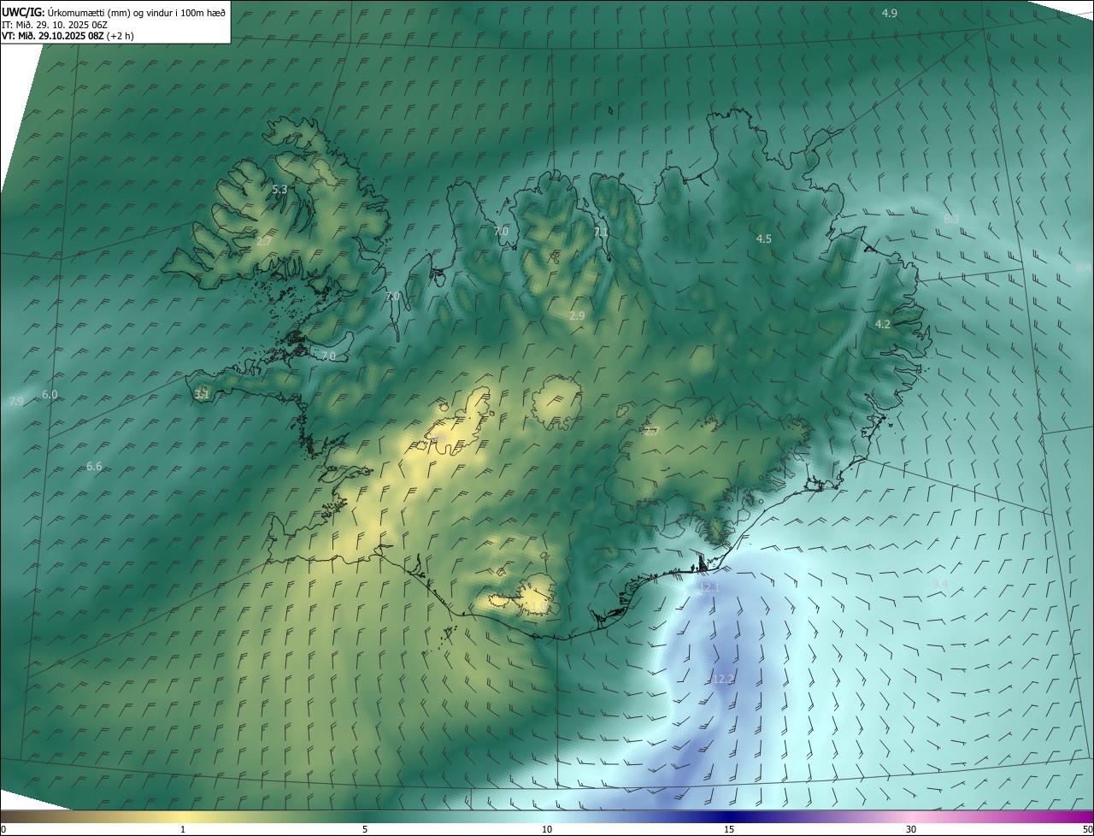Click the 7.9 value label
1094x836 pixels.
point(16,401)
